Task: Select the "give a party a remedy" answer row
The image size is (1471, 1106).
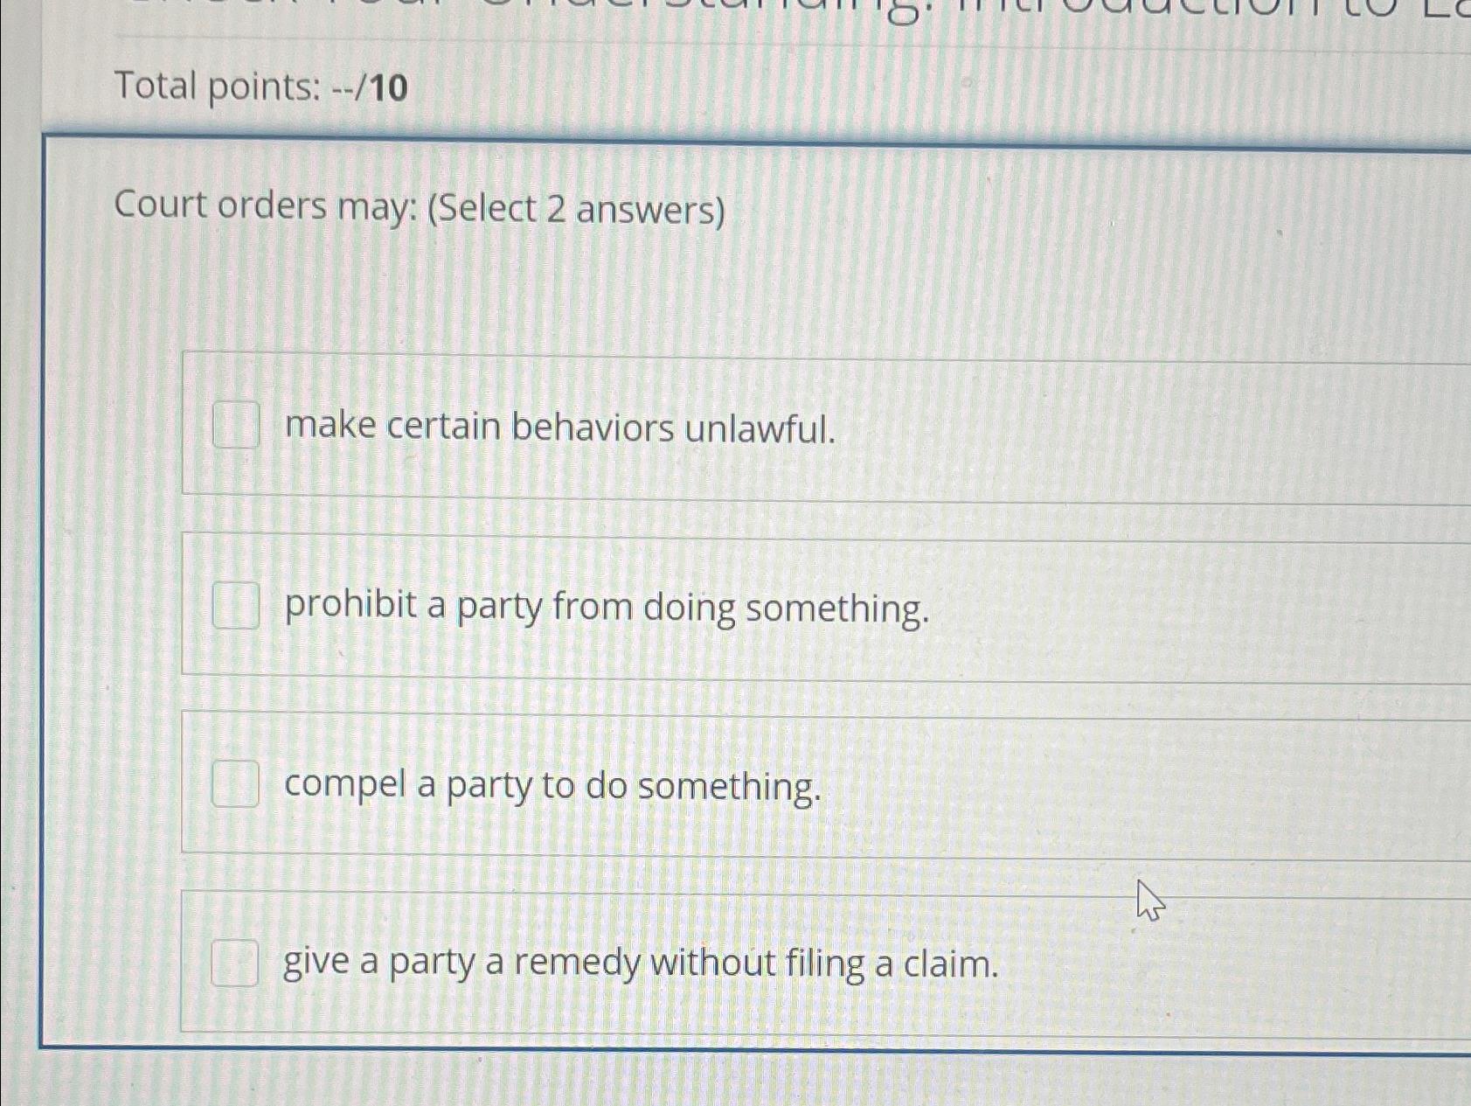Action: click(639, 963)
